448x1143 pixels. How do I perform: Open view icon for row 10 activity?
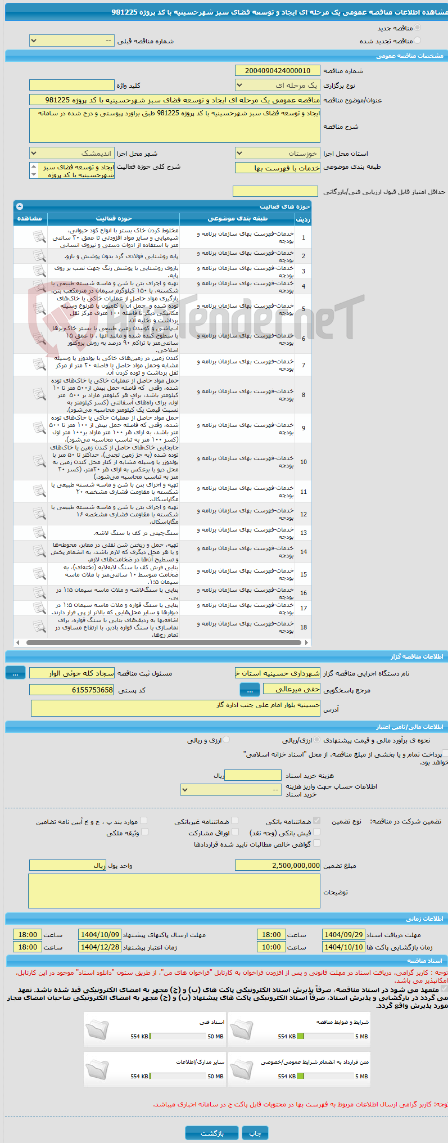pos(39,461)
